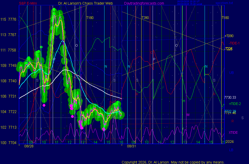Screen dimensions: 249x164
Task: Click the '15:20 Local' timestamp line
Action: 190,4
